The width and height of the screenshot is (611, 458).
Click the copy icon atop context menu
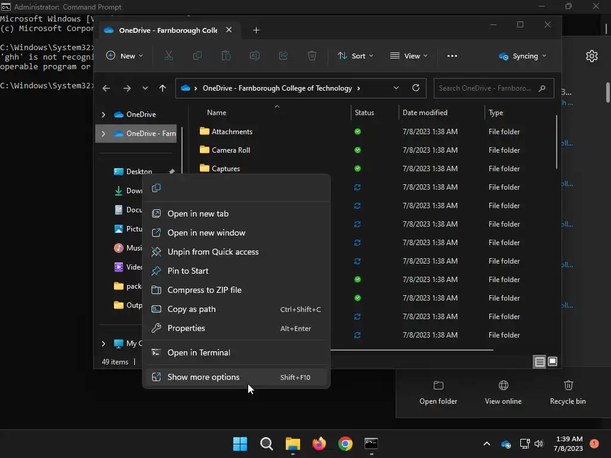pos(156,188)
